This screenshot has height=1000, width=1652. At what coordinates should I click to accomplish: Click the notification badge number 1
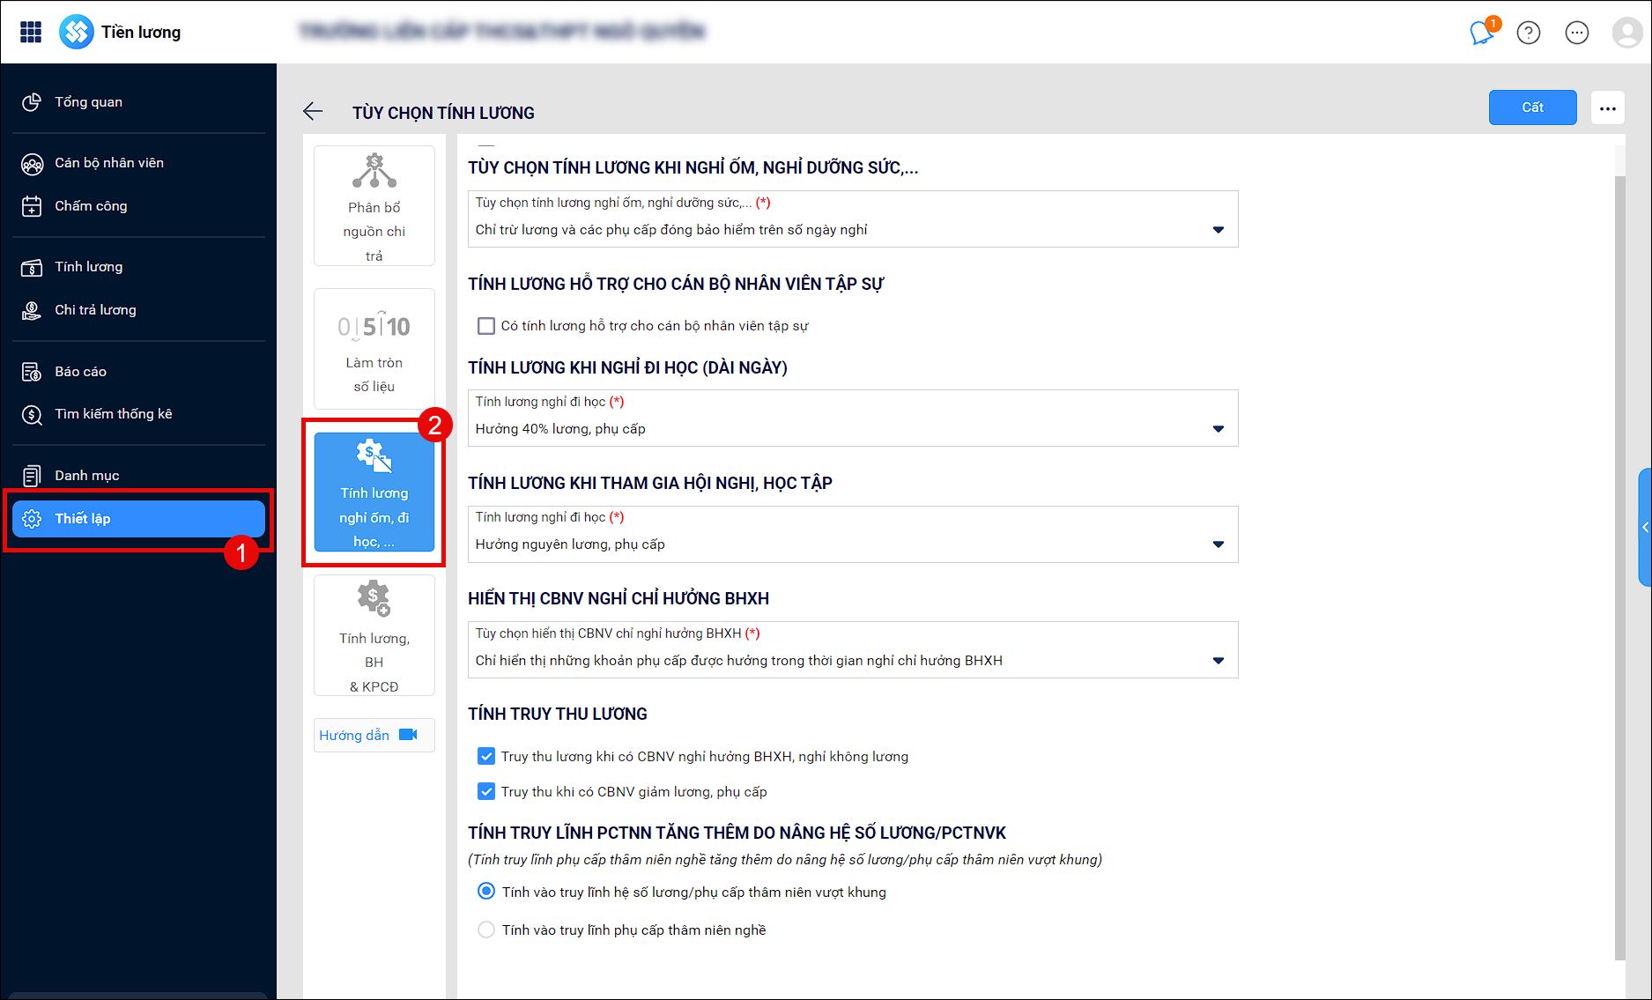[x=1493, y=23]
